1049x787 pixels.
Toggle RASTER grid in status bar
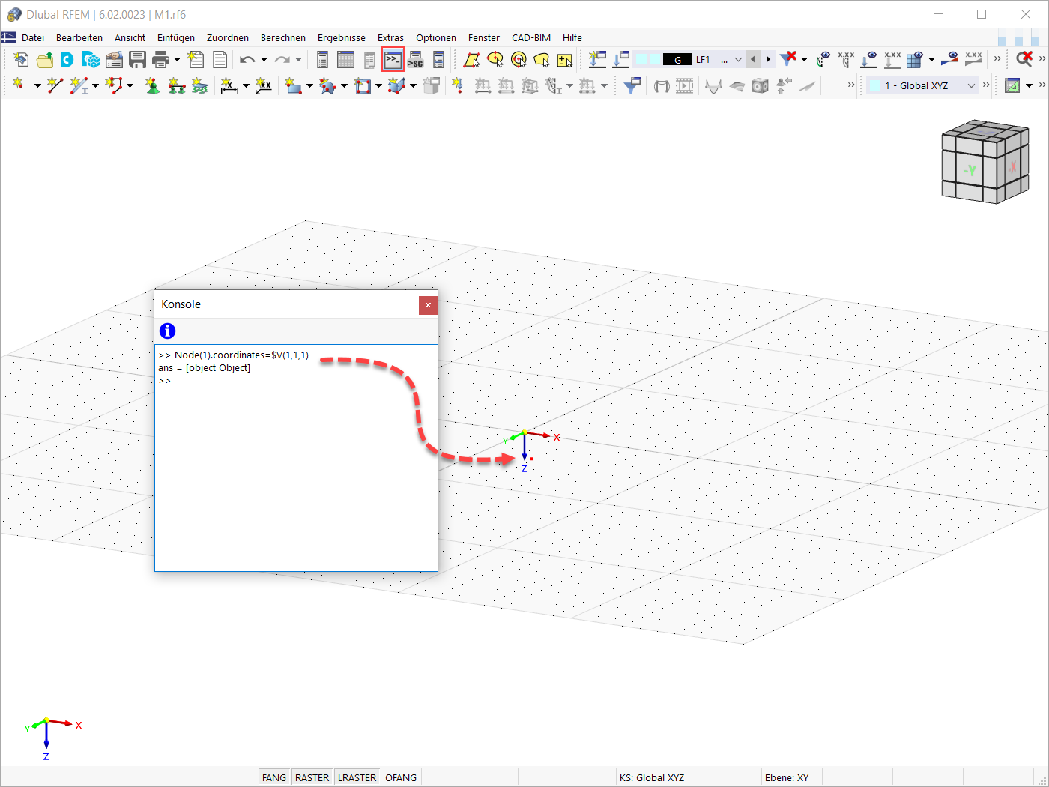coord(312,777)
